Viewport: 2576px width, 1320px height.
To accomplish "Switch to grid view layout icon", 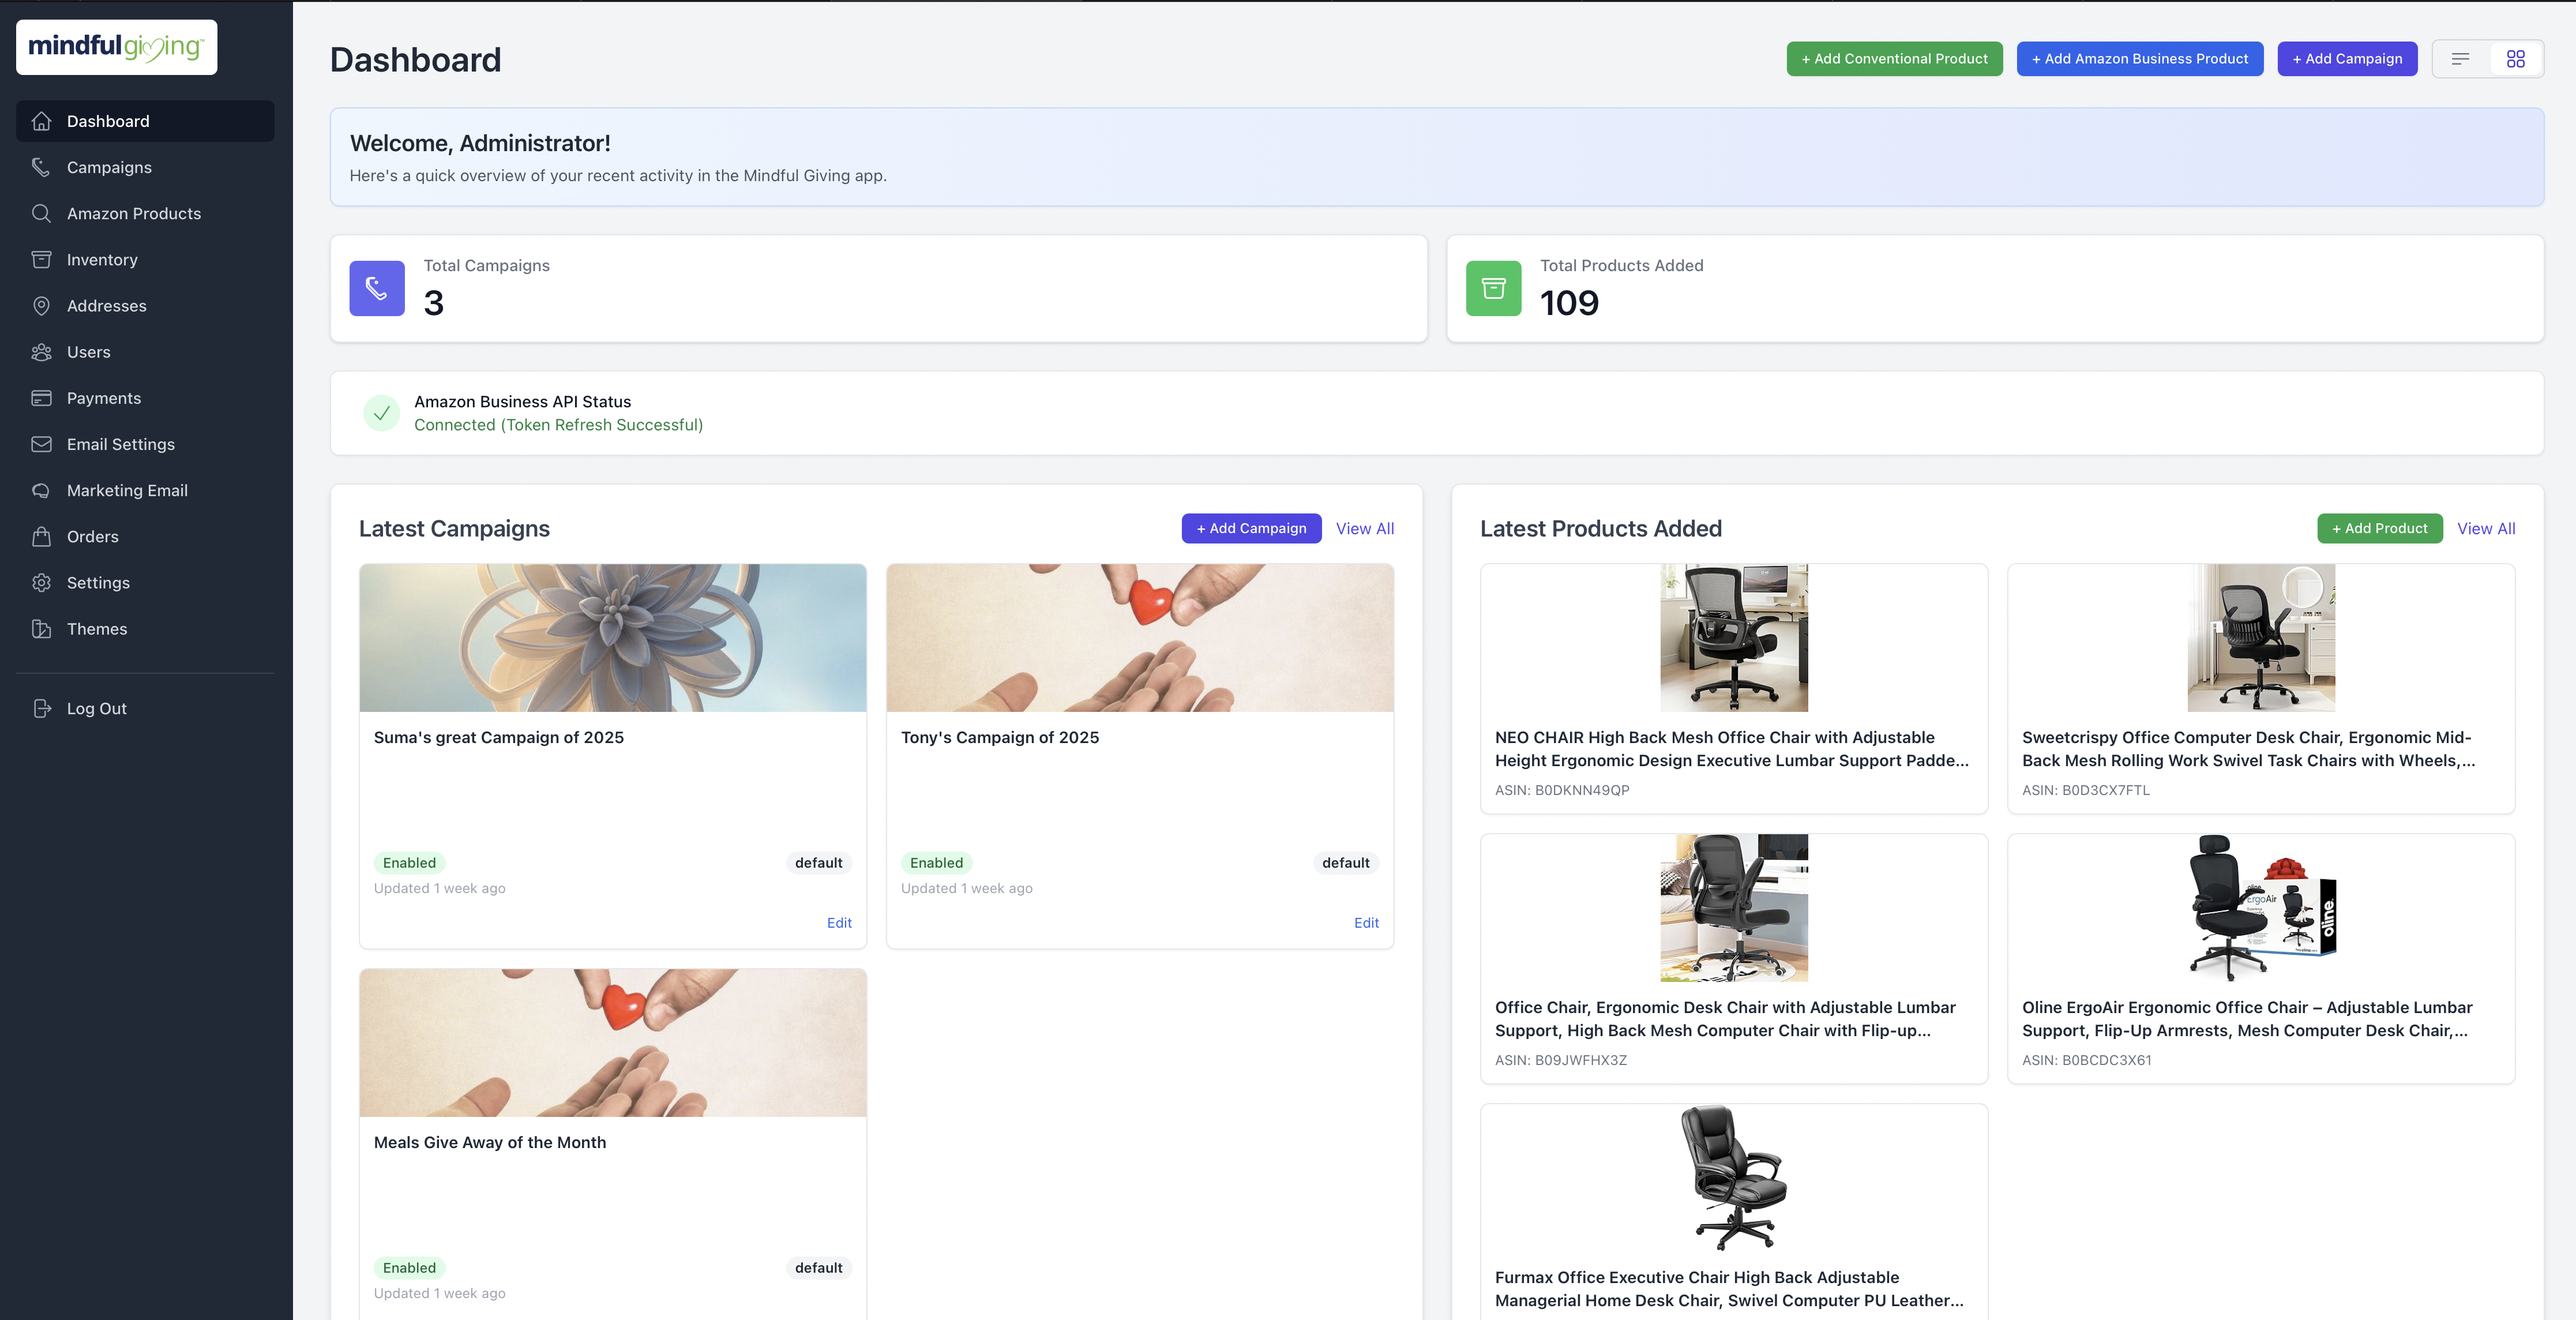I will 2515,59.
